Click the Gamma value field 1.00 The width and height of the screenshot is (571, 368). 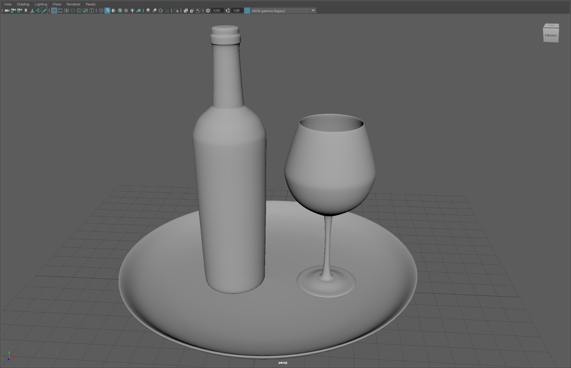tap(238, 11)
